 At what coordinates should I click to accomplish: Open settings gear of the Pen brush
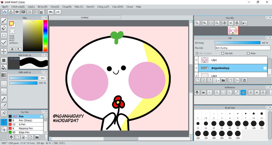[x=41, y=116]
